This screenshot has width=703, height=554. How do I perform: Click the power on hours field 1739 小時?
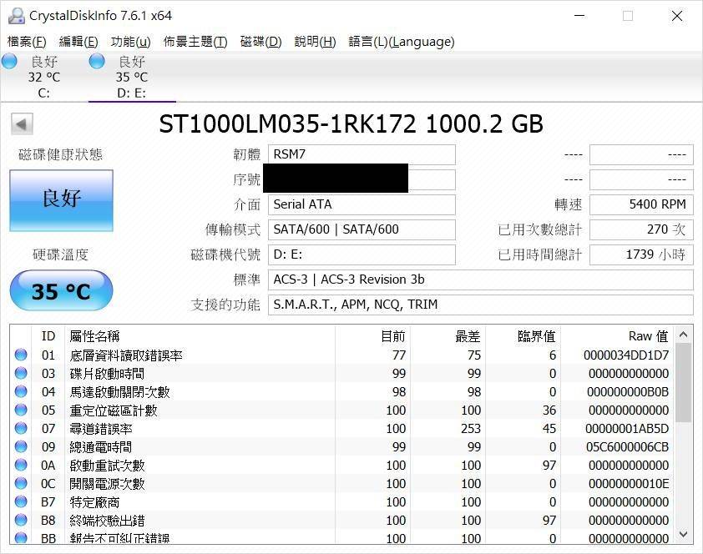click(641, 254)
